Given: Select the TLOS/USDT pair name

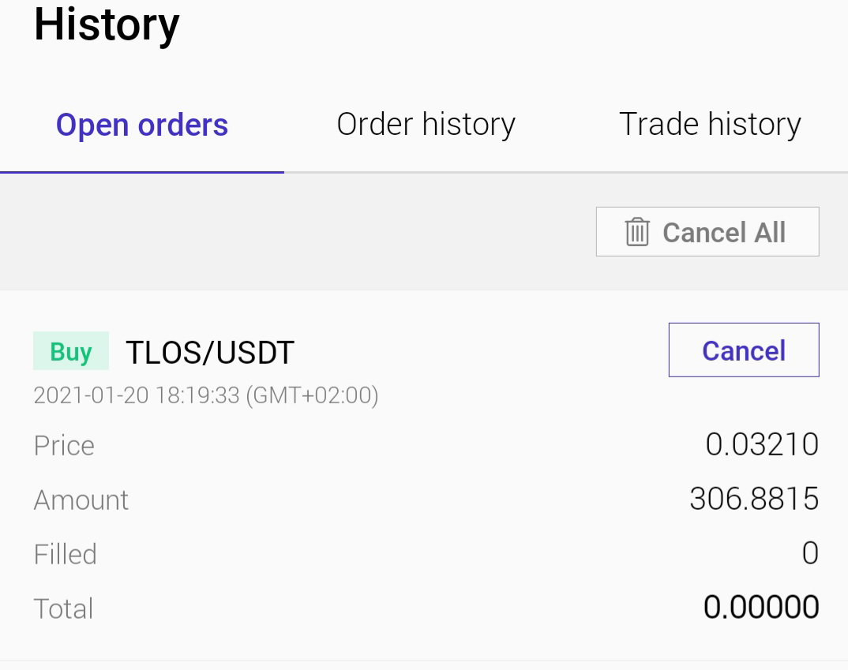Looking at the screenshot, I should (210, 352).
